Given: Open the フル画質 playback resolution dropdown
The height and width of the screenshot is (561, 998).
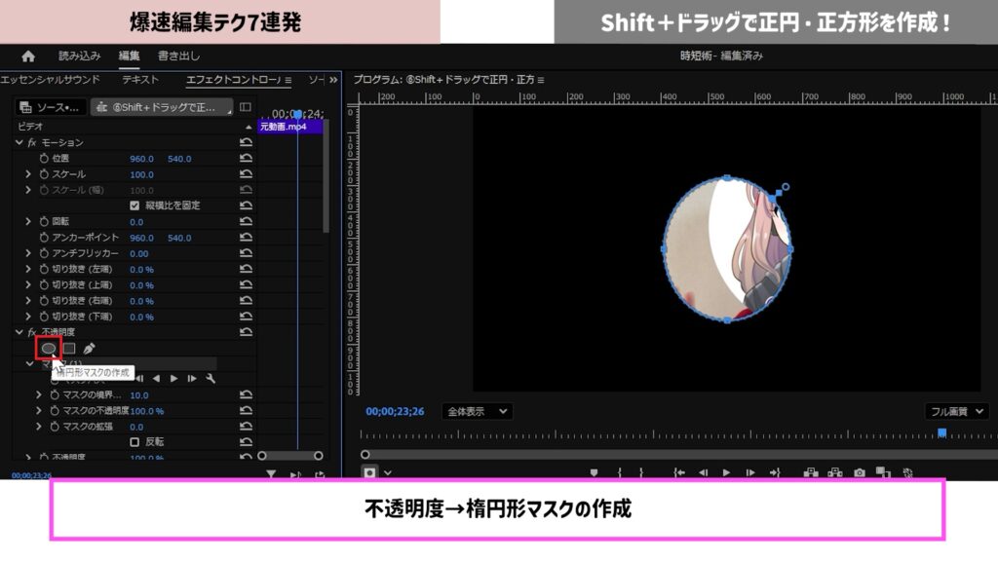Looking at the screenshot, I should [957, 412].
